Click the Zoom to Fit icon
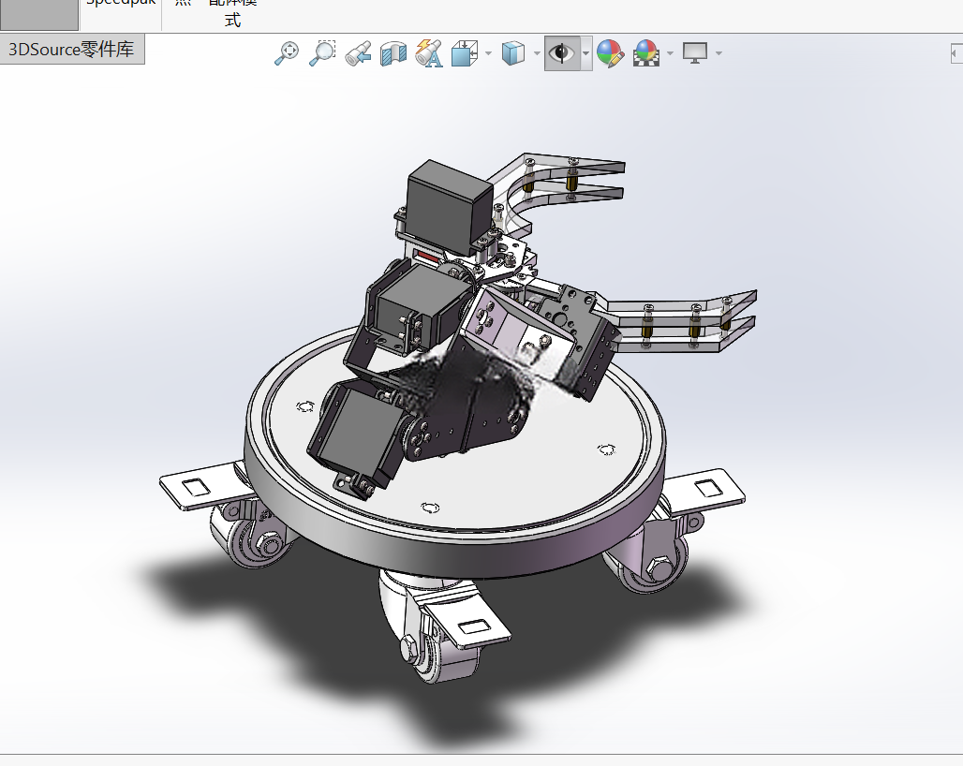The image size is (963, 766). [287, 52]
